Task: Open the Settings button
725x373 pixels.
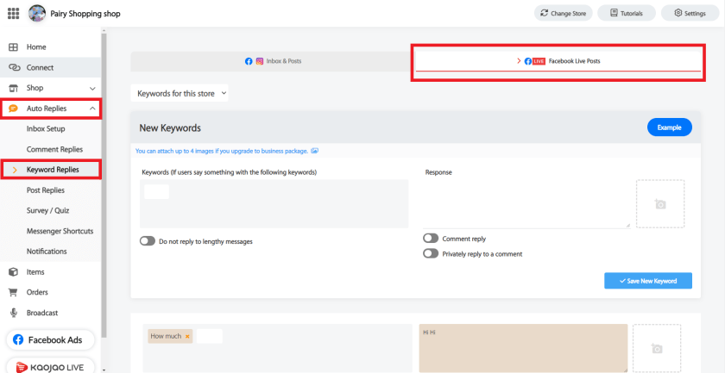Action: [x=690, y=14]
